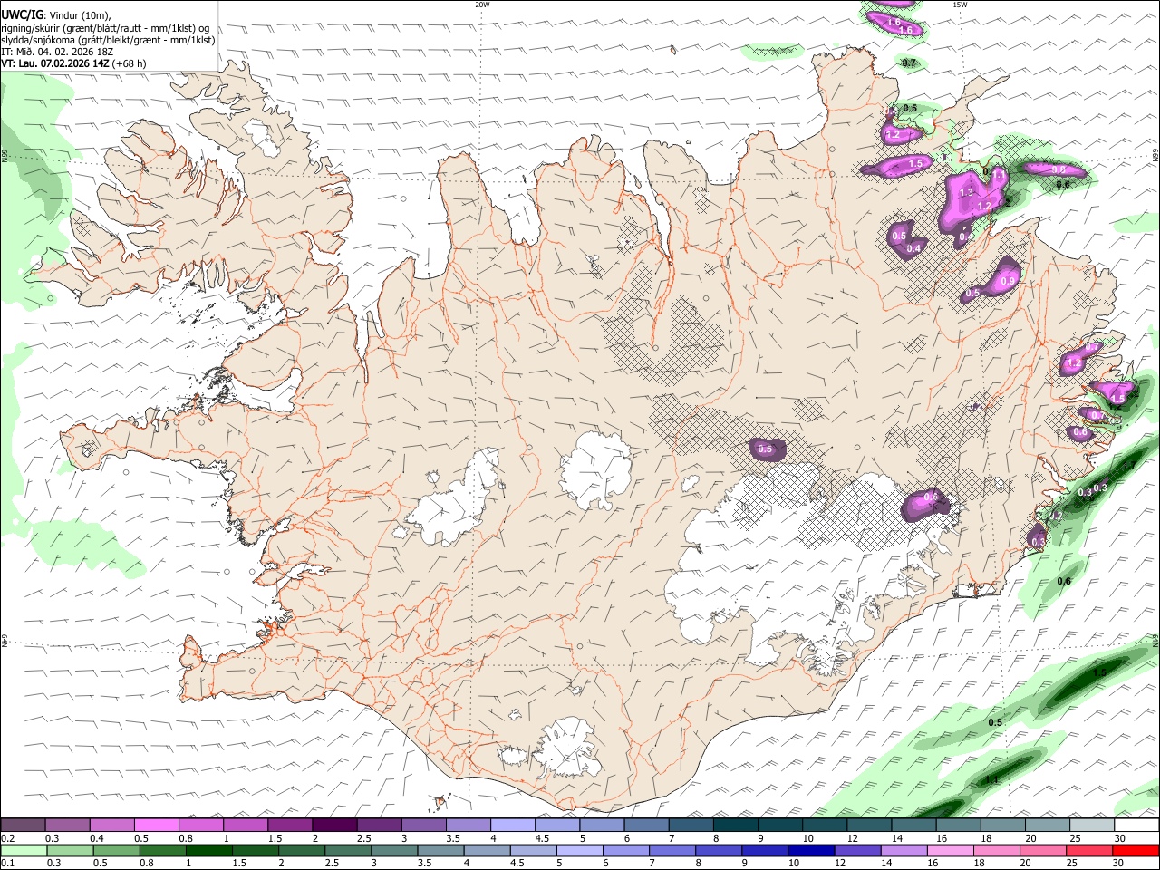The height and width of the screenshot is (870, 1160).
Task: Click the 'slydda/snjókoma' legend description line
Action: pos(108,40)
